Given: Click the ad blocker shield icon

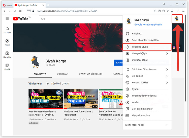Looking at the screenshot, I should pyautogui.click(x=164, y=11).
